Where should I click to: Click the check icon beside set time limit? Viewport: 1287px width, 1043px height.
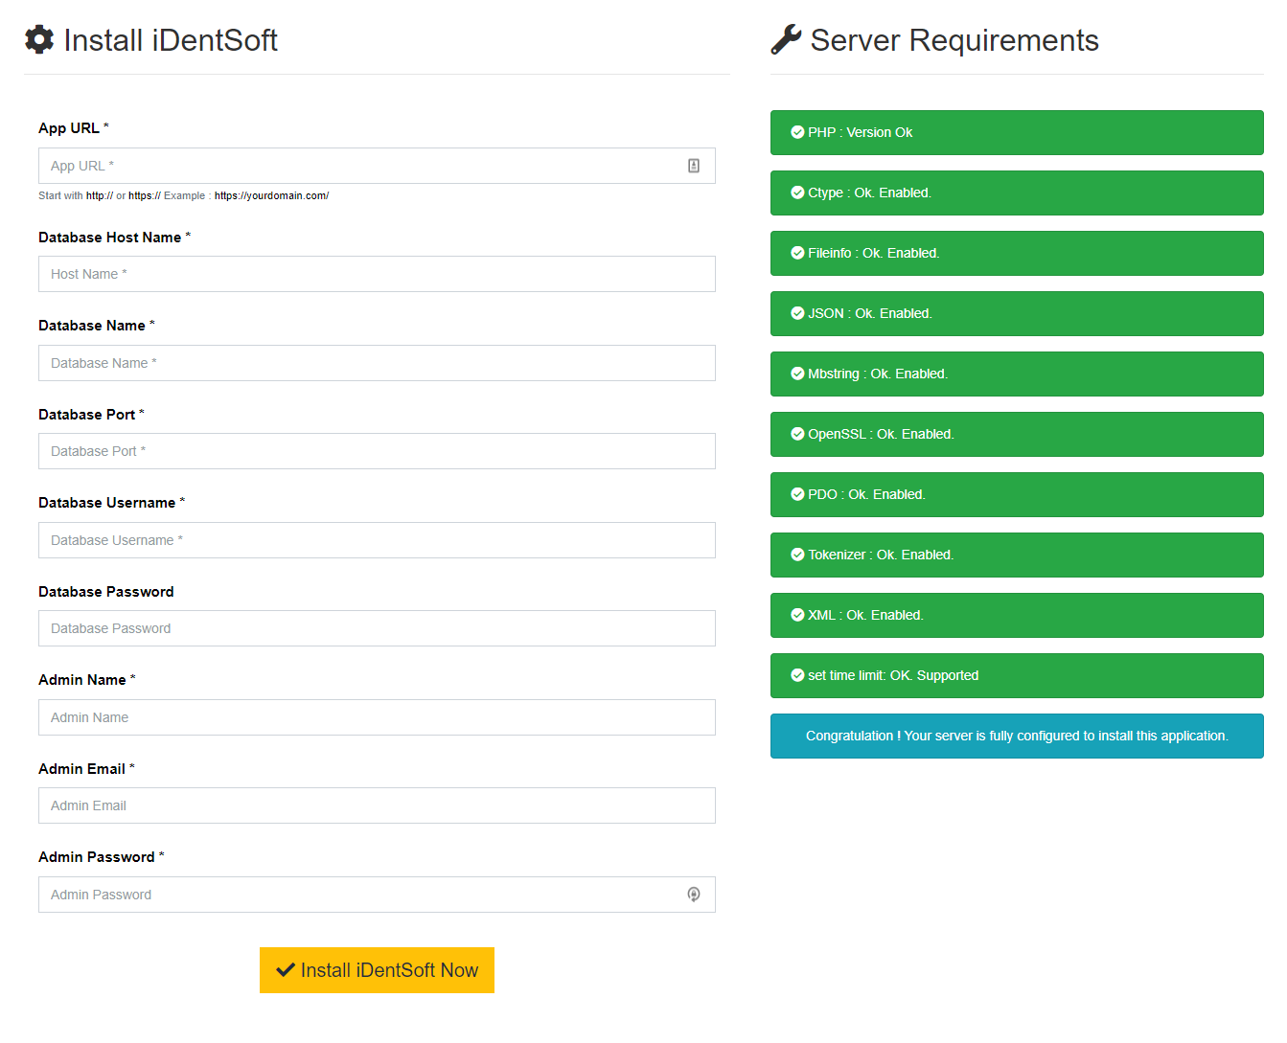(x=797, y=675)
